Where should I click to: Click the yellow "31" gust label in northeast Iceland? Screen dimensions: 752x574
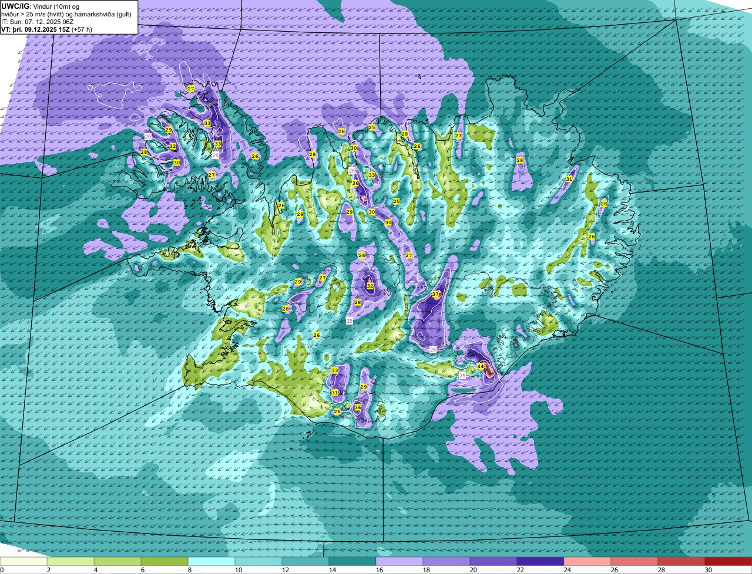coord(569,178)
